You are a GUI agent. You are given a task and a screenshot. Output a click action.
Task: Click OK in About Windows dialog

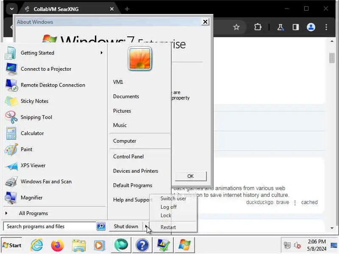[190, 176]
